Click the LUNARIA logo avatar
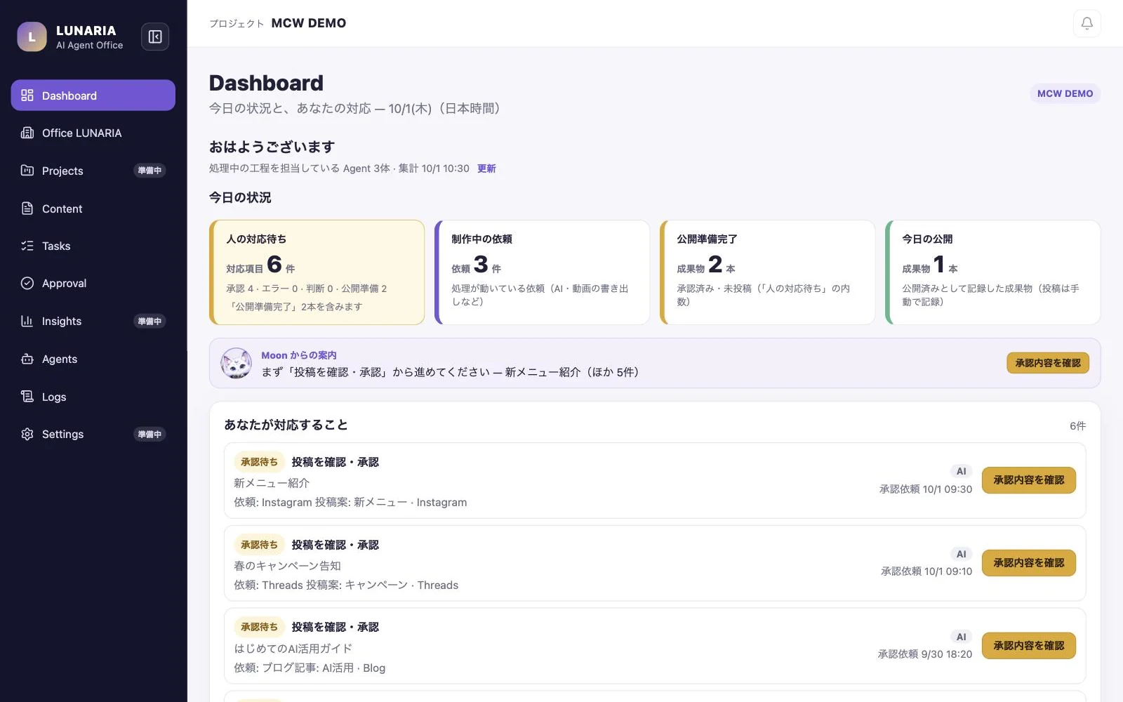 (x=32, y=37)
